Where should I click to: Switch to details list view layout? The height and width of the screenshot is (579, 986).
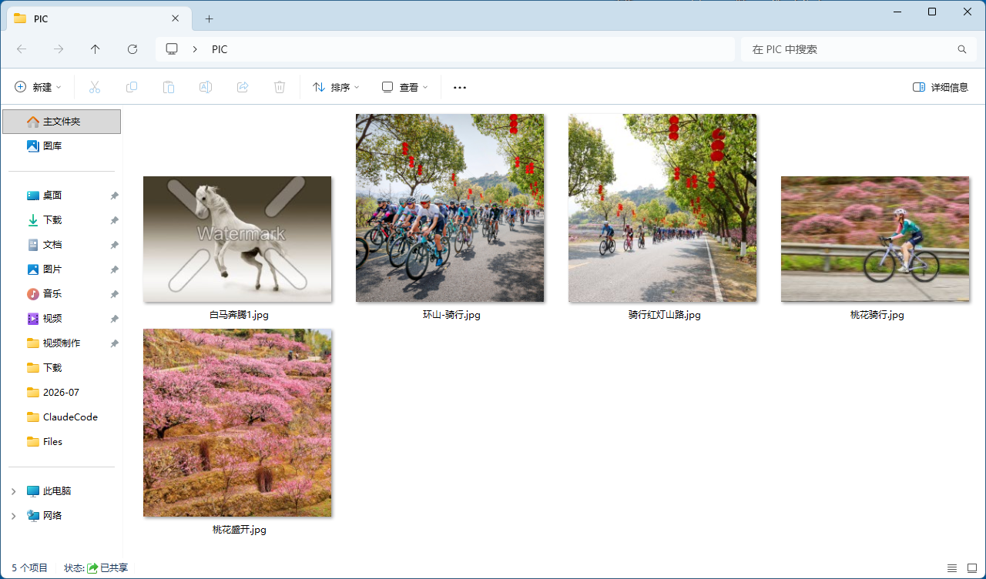[953, 568]
